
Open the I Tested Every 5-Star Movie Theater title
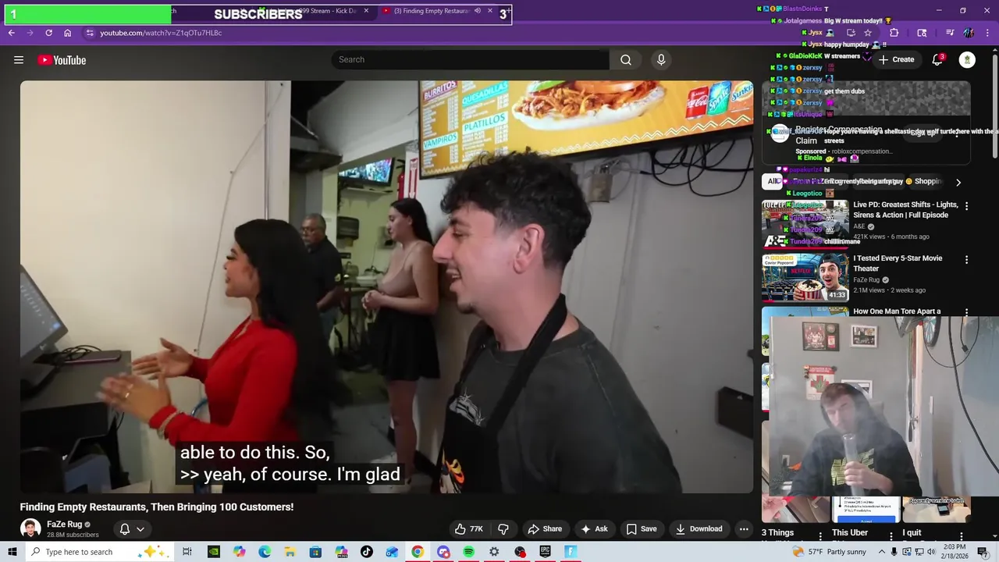click(x=898, y=263)
